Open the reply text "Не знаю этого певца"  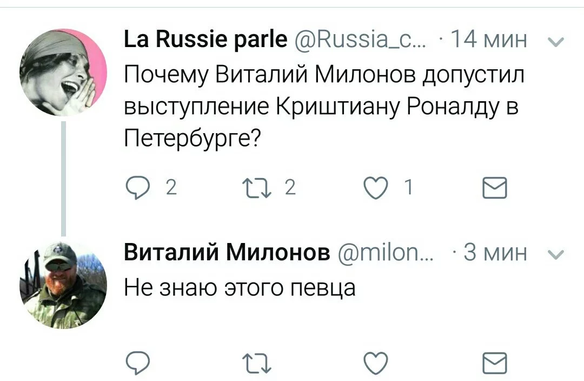240,286
